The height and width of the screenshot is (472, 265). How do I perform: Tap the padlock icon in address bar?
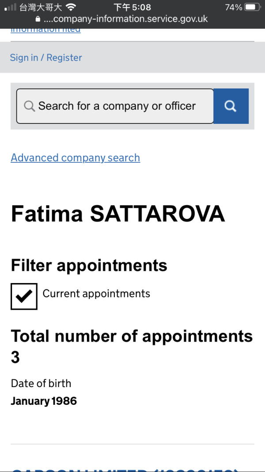pos(38,19)
